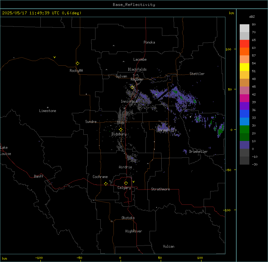Click the yellow diamond marker above Didsbury
Viewport: 268px width, 262px height.
121,130
